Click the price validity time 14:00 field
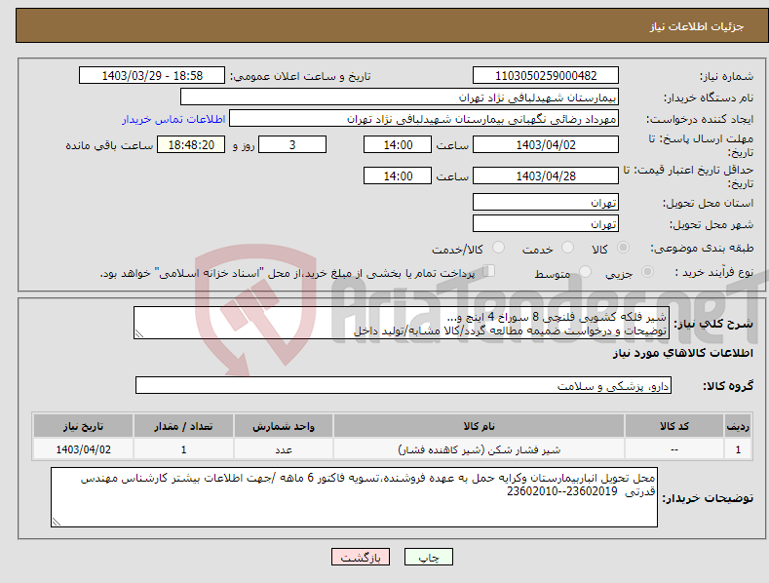 coord(398,175)
